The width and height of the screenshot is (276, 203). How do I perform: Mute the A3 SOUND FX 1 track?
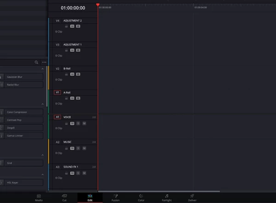tap(84, 173)
